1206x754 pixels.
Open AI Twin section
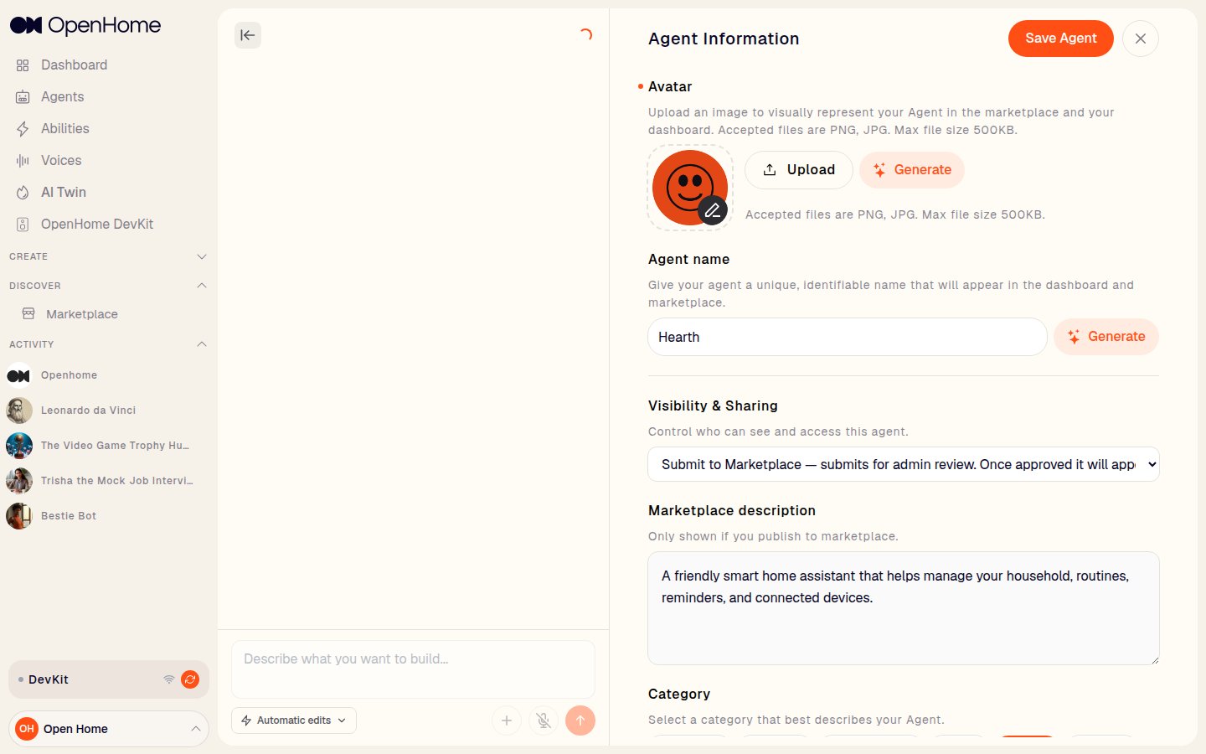pyautogui.click(x=64, y=192)
